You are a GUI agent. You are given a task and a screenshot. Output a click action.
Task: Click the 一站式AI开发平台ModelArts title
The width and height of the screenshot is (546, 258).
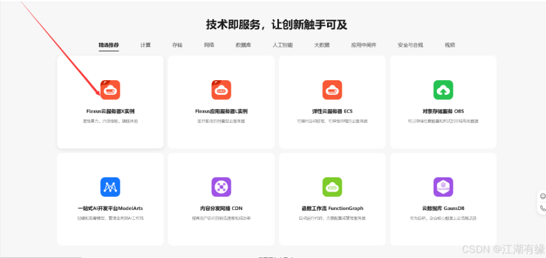tap(110, 208)
